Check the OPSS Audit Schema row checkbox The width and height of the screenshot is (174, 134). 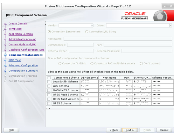[x=49, y=95]
